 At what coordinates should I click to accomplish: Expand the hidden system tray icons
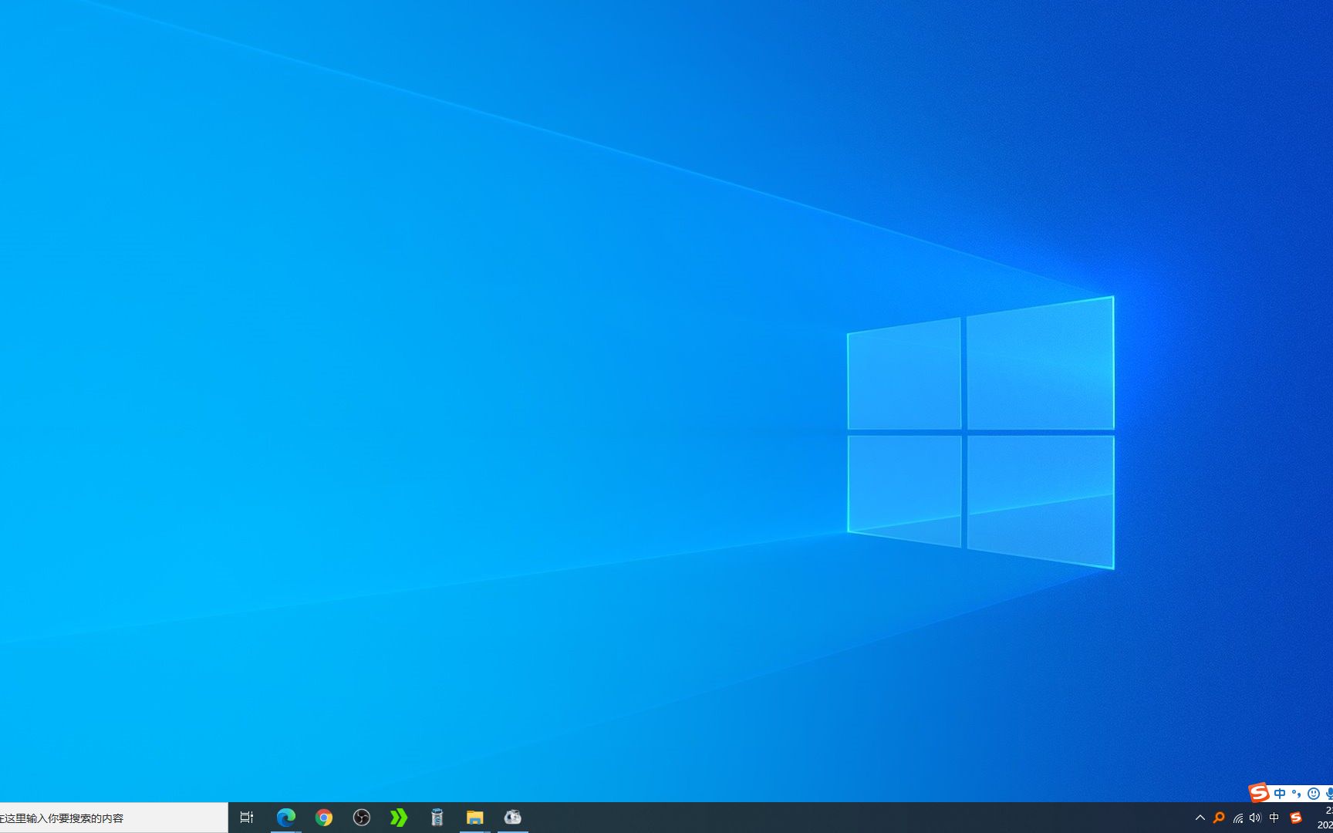point(1200,818)
